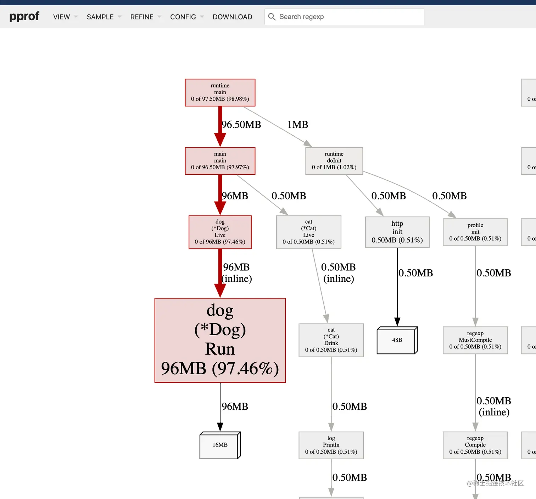Screen dimensions: 536x499
Task: Expand the VIEW dropdown arrow
Action: [x=76, y=17]
